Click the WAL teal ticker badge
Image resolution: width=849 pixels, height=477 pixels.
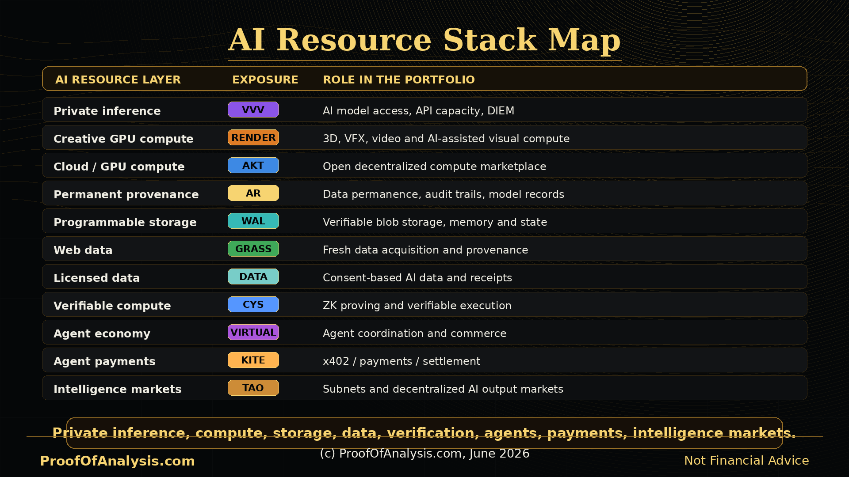(253, 221)
